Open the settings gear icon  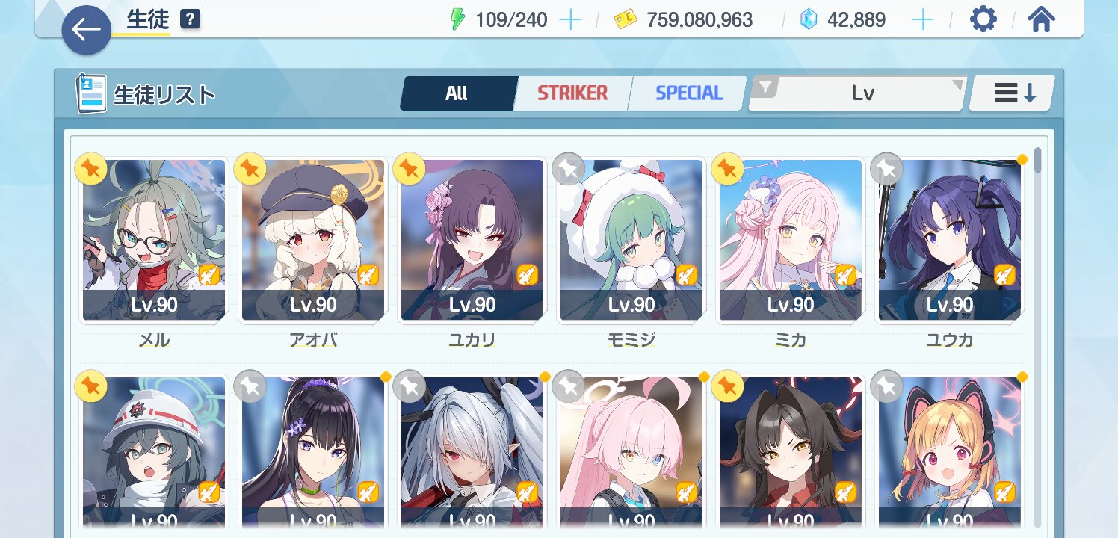click(983, 19)
